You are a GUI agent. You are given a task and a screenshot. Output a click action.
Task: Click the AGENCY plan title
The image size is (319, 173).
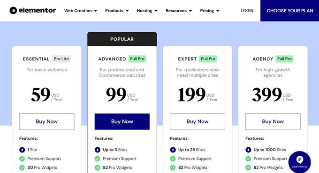click(263, 59)
